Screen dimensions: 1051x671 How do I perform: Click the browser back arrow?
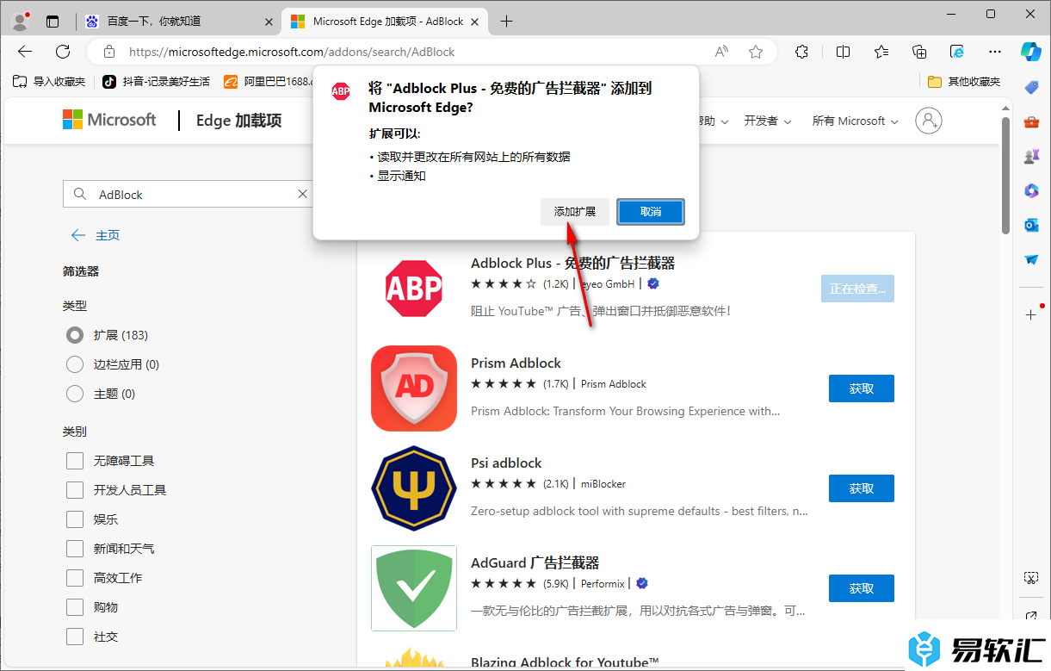coord(25,52)
